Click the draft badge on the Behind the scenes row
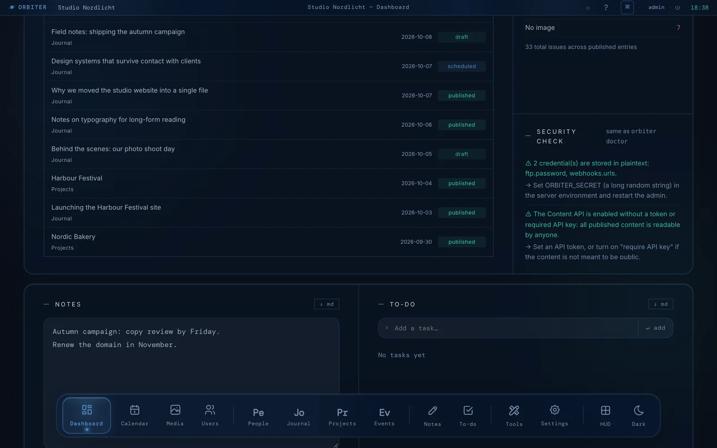The width and height of the screenshot is (717, 448). (462, 154)
